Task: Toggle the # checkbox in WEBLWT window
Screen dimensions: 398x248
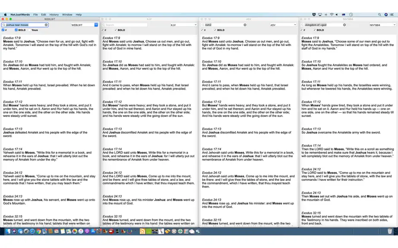Action: pos(3,30)
